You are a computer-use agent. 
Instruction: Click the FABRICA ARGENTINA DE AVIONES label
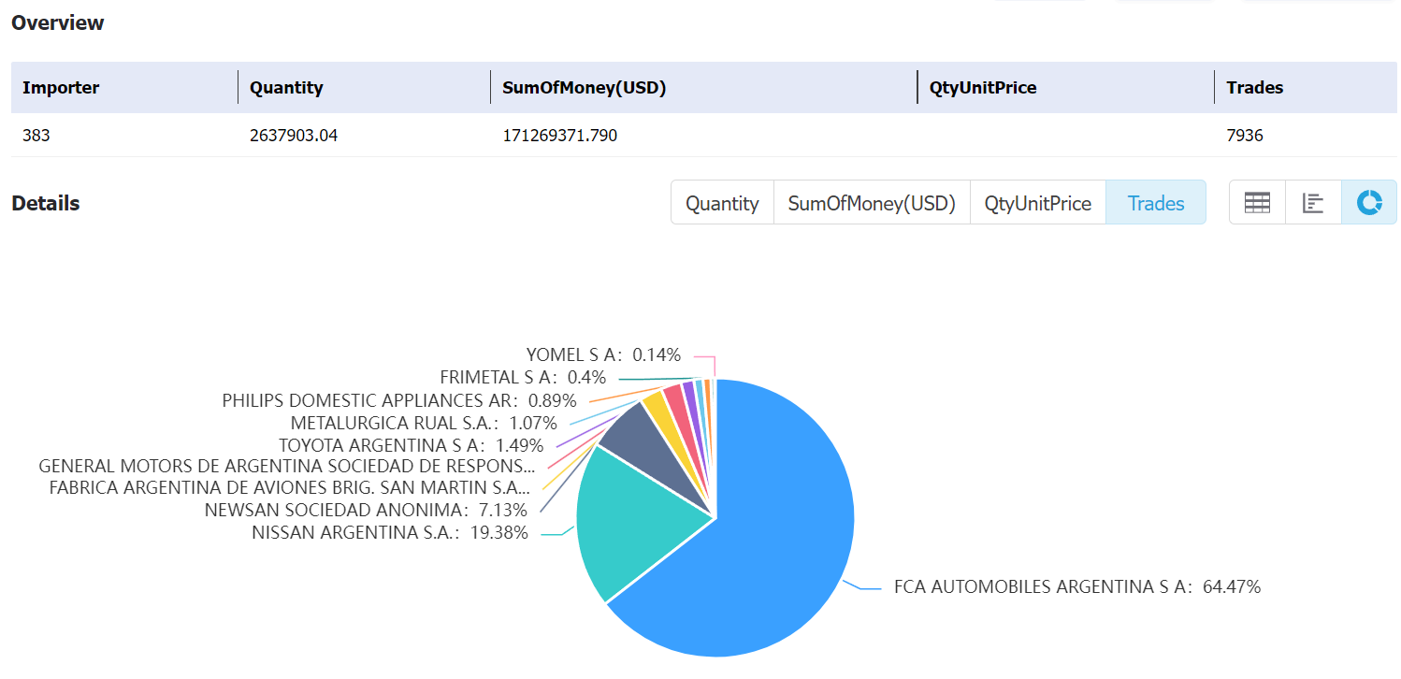click(x=290, y=487)
